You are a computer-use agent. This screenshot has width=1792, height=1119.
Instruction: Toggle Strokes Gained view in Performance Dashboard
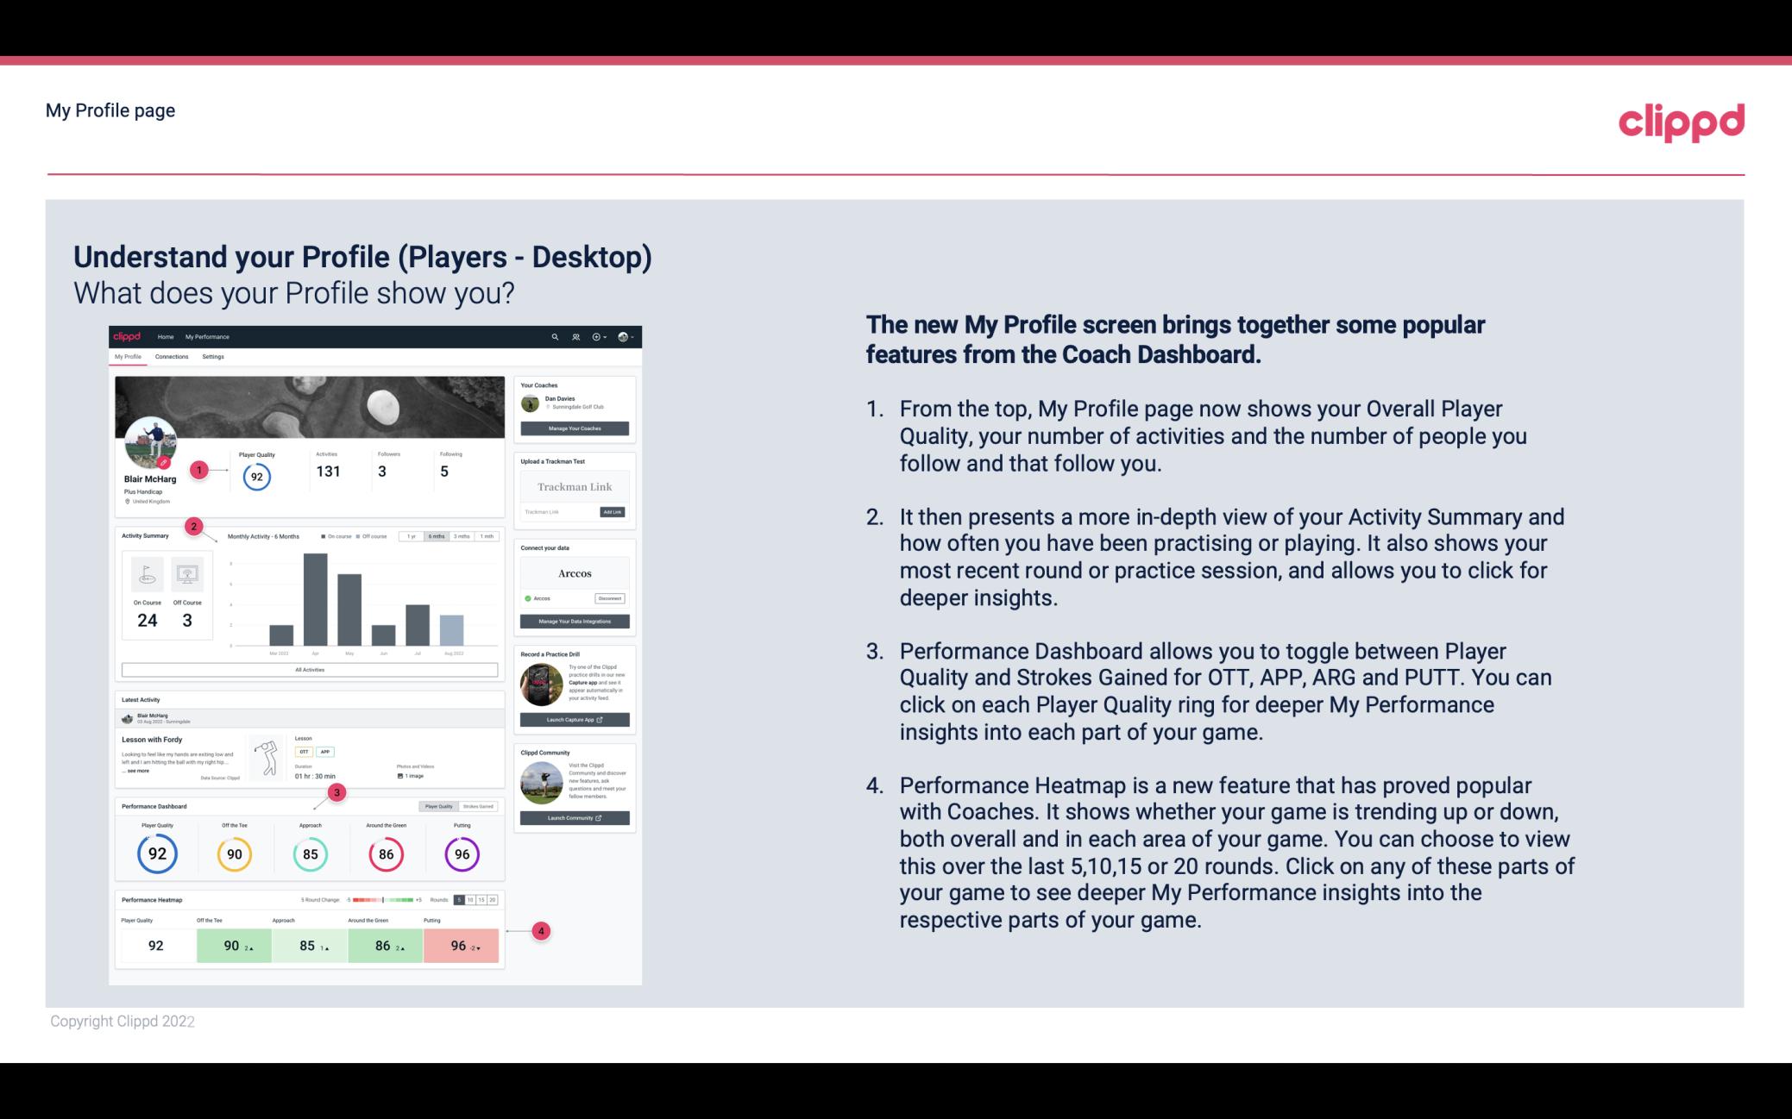click(480, 806)
